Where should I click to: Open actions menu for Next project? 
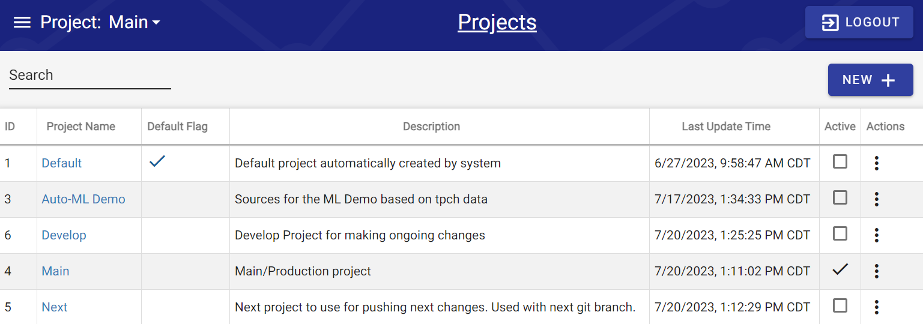tap(877, 307)
